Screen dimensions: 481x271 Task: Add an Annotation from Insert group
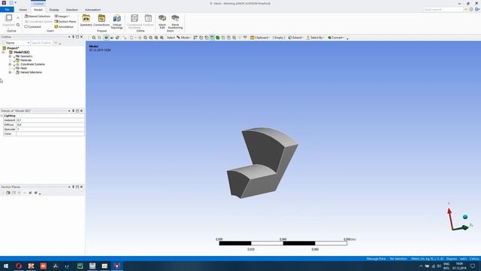coord(64,27)
